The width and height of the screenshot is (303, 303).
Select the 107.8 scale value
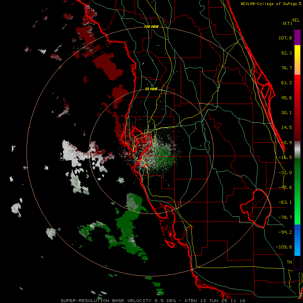[x=285, y=38]
